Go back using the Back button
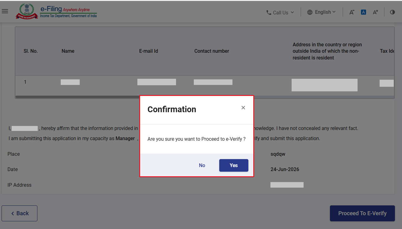The image size is (402, 229). (x=19, y=213)
